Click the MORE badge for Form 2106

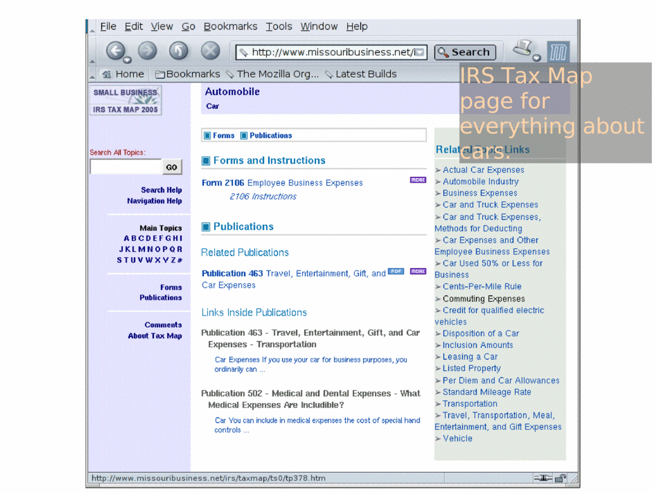click(x=417, y=180)
